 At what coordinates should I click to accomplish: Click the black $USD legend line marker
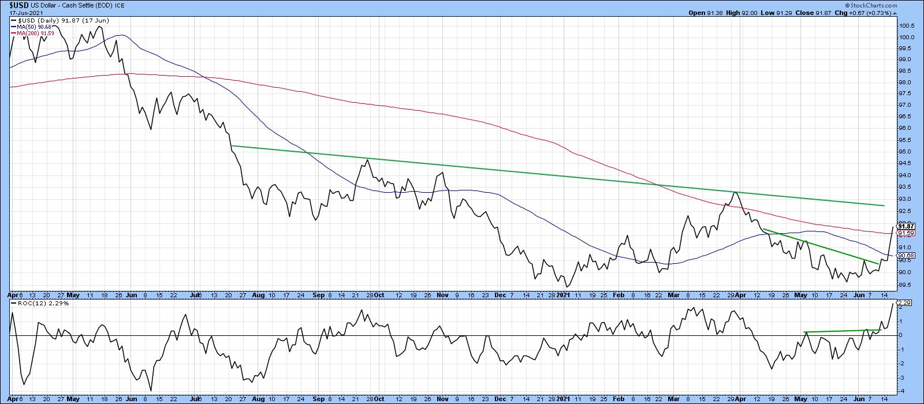(14, 21)
